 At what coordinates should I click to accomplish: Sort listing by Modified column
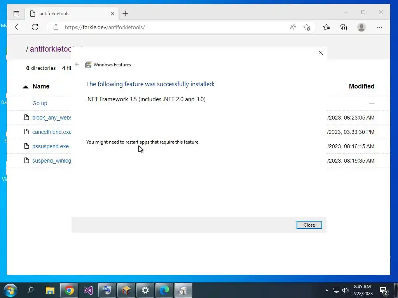(x=361, y=86)
